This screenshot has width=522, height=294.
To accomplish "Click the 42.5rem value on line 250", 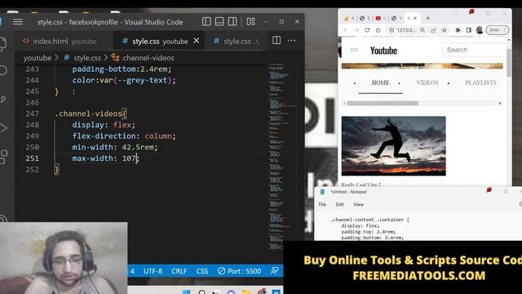I will [x=138, y=147].
